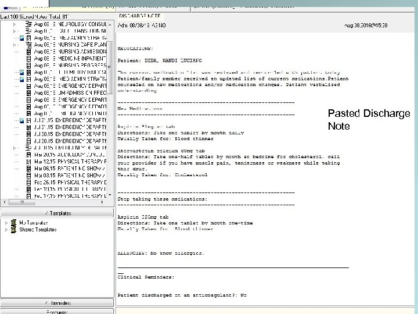Open the NURSING CARE PLAN note
This screenshot has height=314, width=418.
tap(70, 45)
